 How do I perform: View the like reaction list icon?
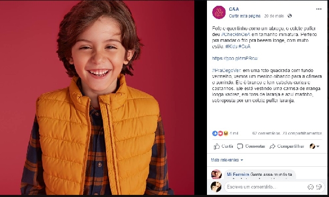point(215,133)
